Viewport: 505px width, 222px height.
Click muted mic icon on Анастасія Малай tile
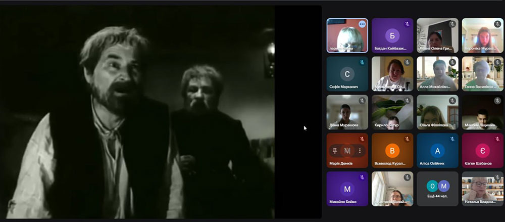click(x=407, y=177)
